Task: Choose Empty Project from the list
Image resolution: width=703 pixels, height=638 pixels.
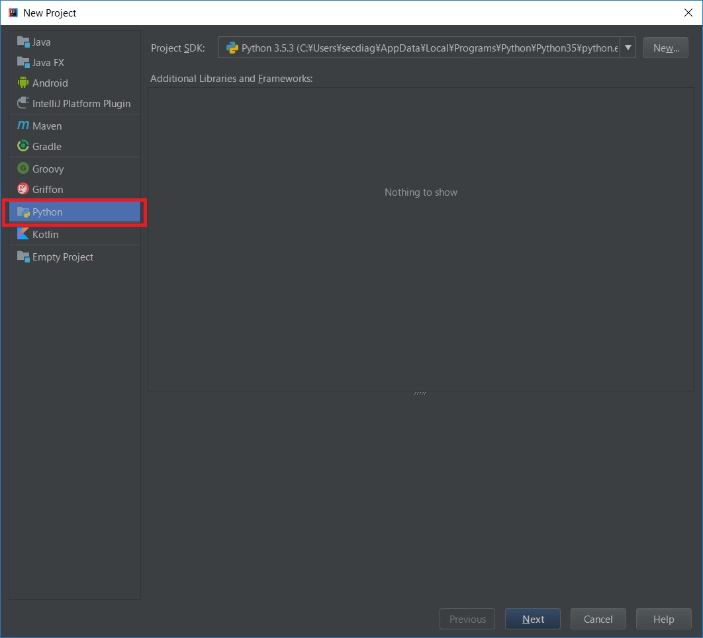Action: click(x=63, y=257)
